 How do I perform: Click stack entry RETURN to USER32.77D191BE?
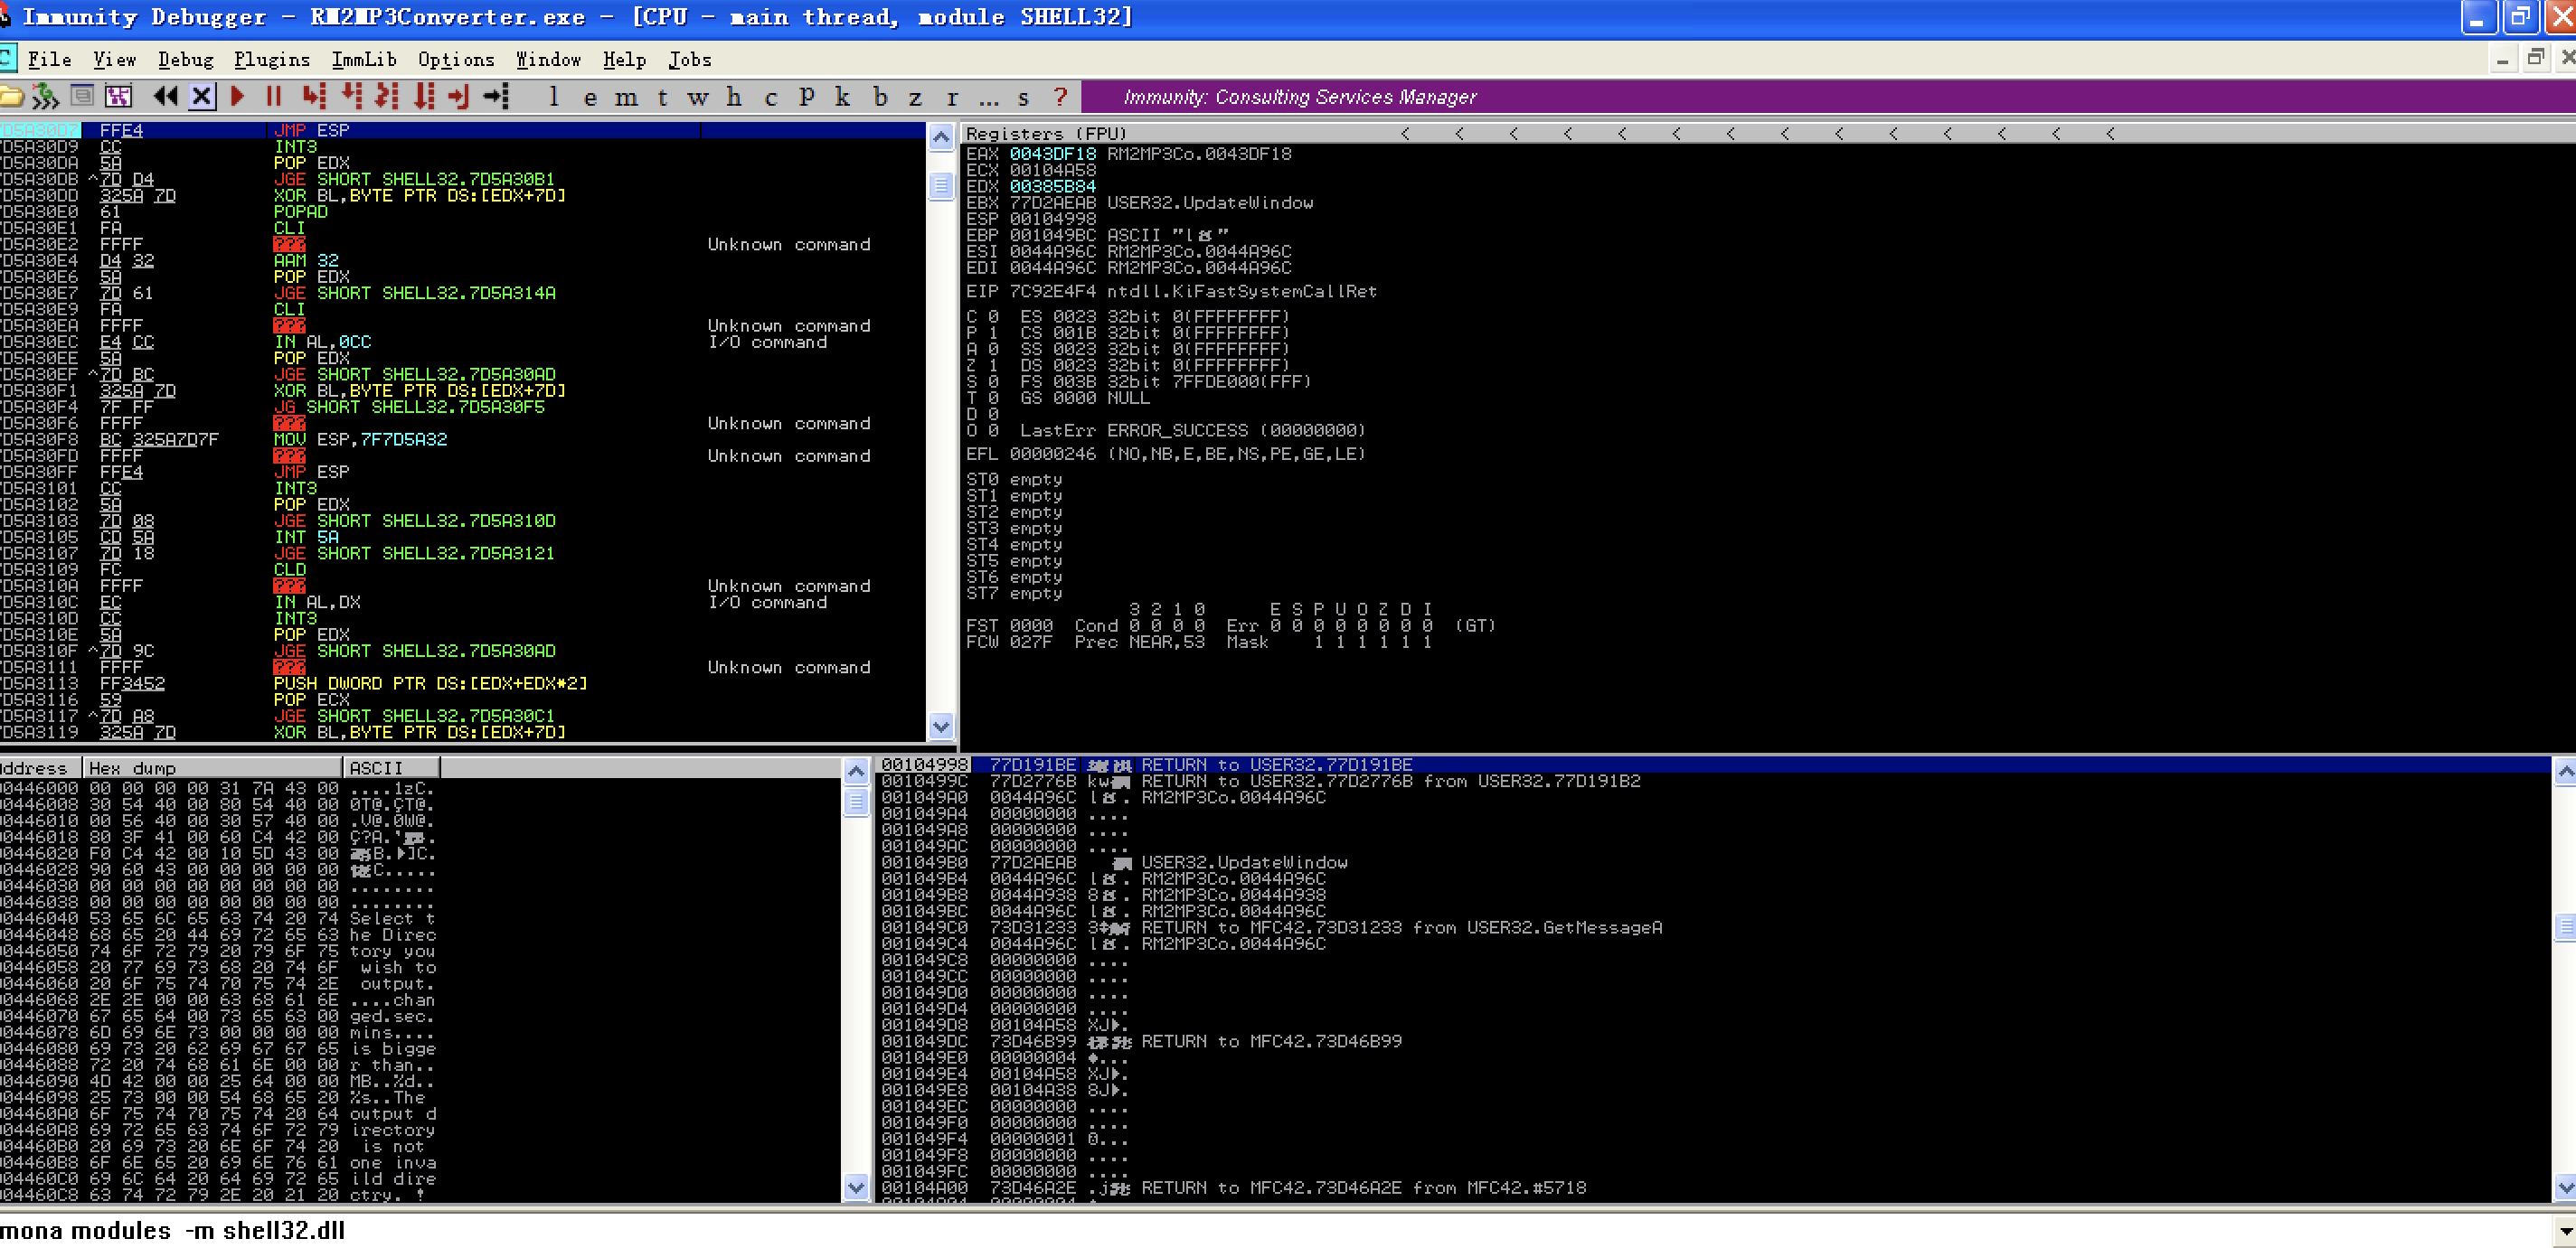click(1277, 765)
